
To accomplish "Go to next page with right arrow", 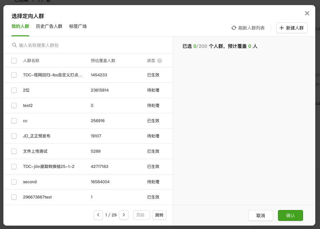I will point(124,215).
